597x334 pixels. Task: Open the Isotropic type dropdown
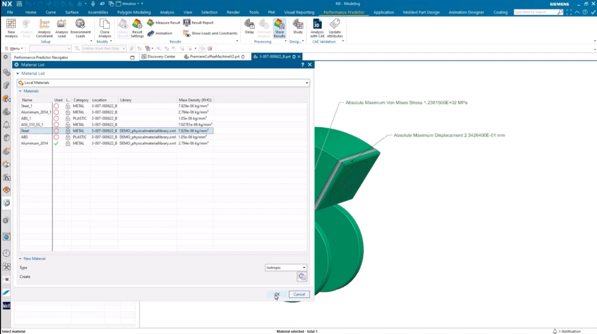(x=285, y=268)
